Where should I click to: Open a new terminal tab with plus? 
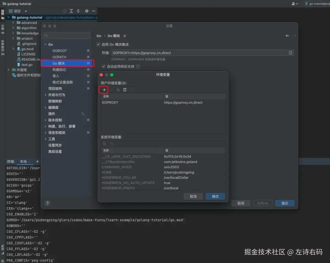tap(37, 161)
